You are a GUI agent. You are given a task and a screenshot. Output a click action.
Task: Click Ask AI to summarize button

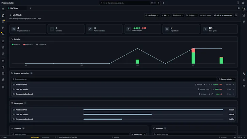tap(223, 15)
